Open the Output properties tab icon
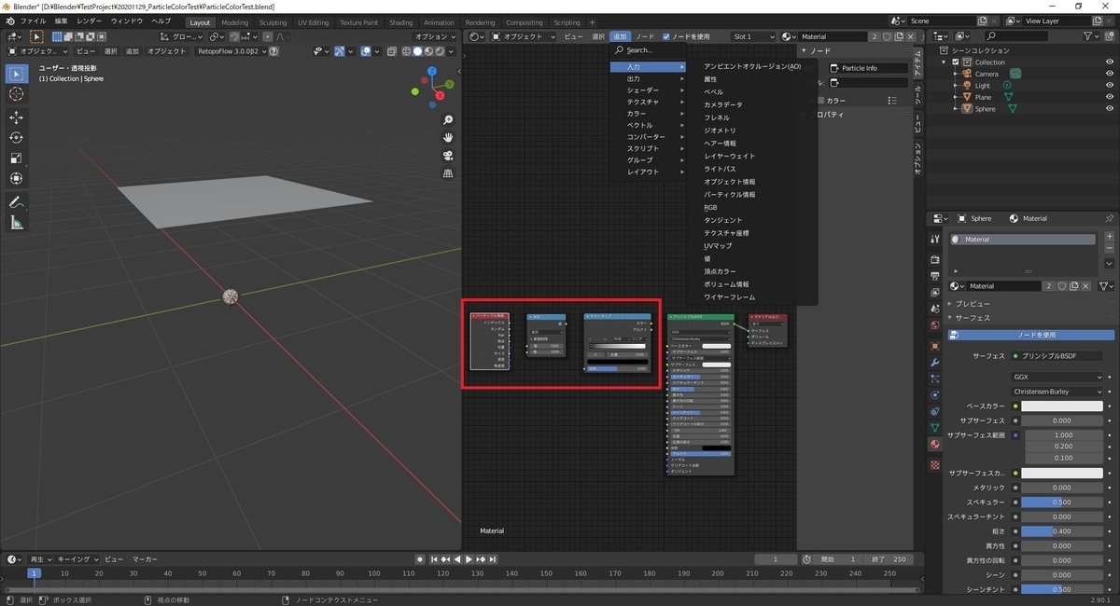The image size is (1120, 606). pyautogui.click(x=935, y=278)
